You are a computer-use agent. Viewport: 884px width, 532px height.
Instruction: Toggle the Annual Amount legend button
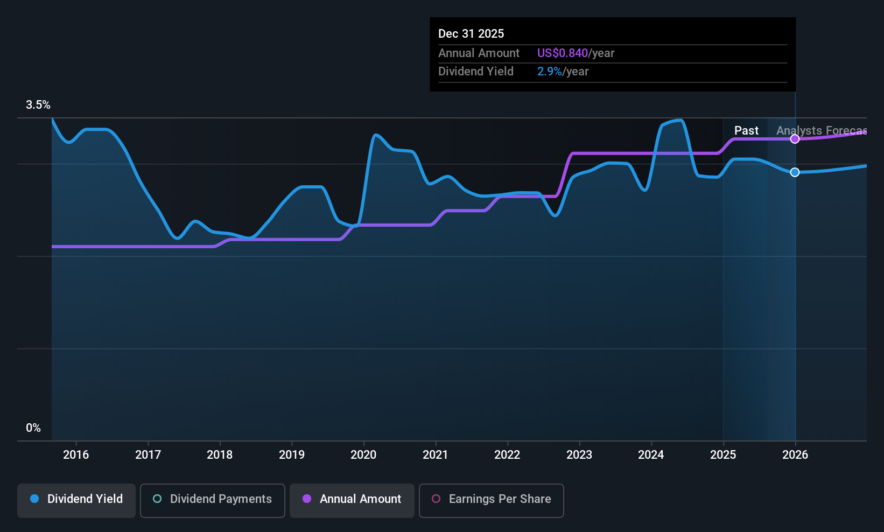(x=352, y=500)
